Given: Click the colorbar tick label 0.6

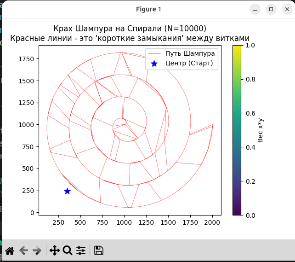Looking at the screenshot, I should coord(250,113).
